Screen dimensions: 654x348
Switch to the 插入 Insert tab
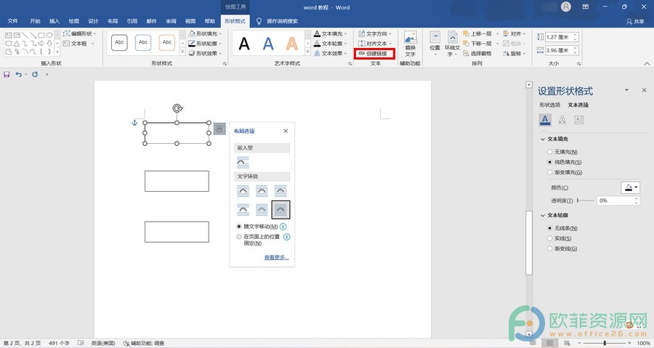point(54,21)
